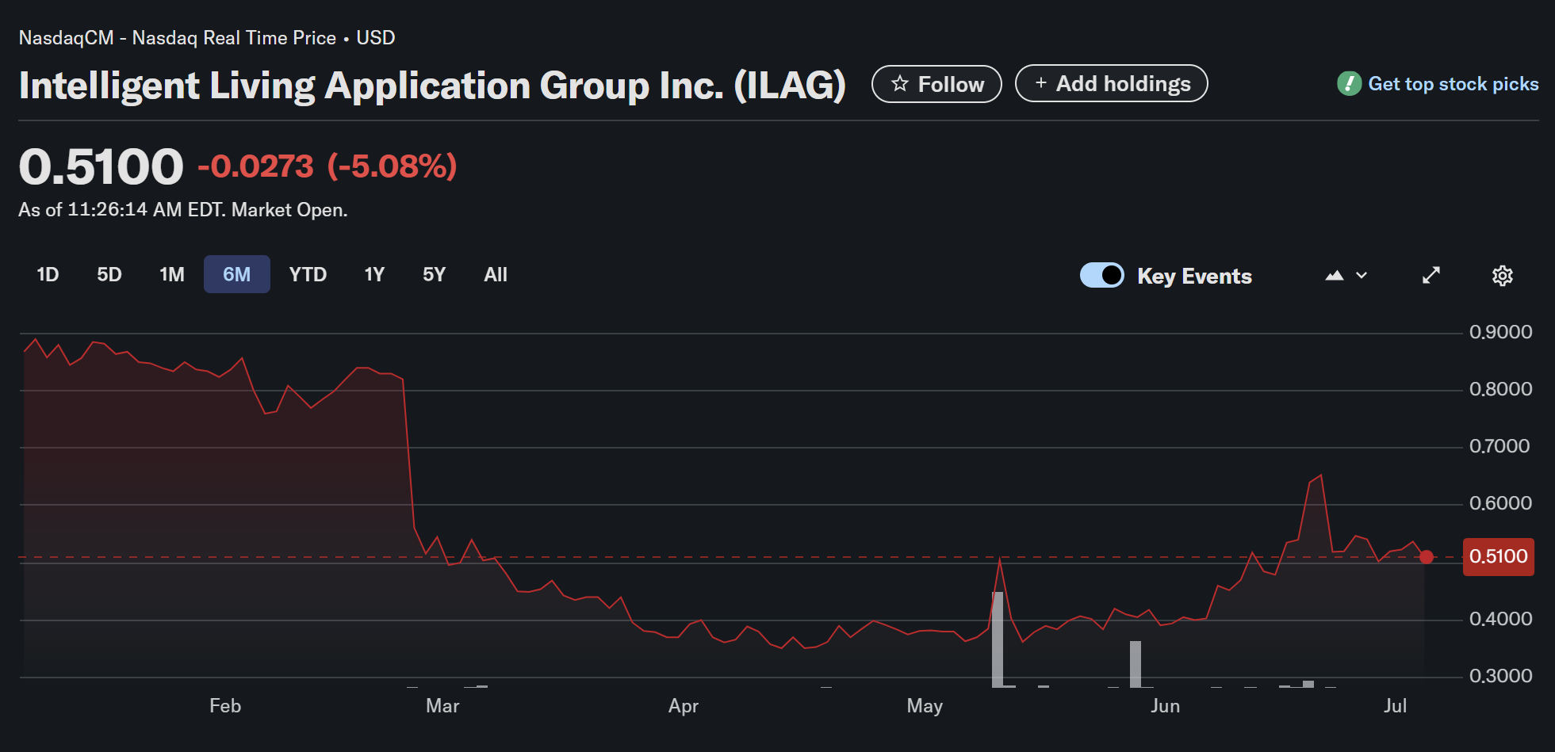Click the Apr label on time axis
Viewport: 1555px width, 752px height.
[684, 705]
